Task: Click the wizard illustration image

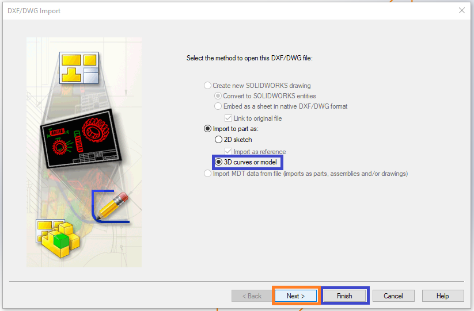Action: point(84,152)
